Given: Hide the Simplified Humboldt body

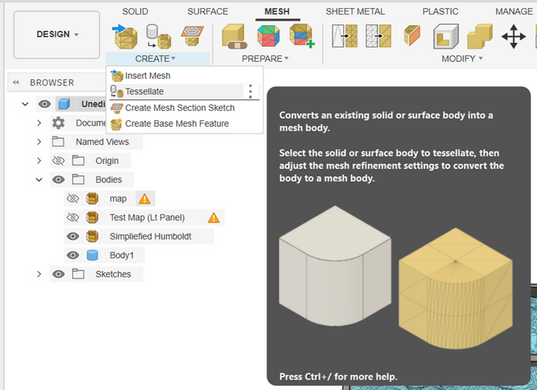Looking at the screenshot, I should tap(72, 236).
